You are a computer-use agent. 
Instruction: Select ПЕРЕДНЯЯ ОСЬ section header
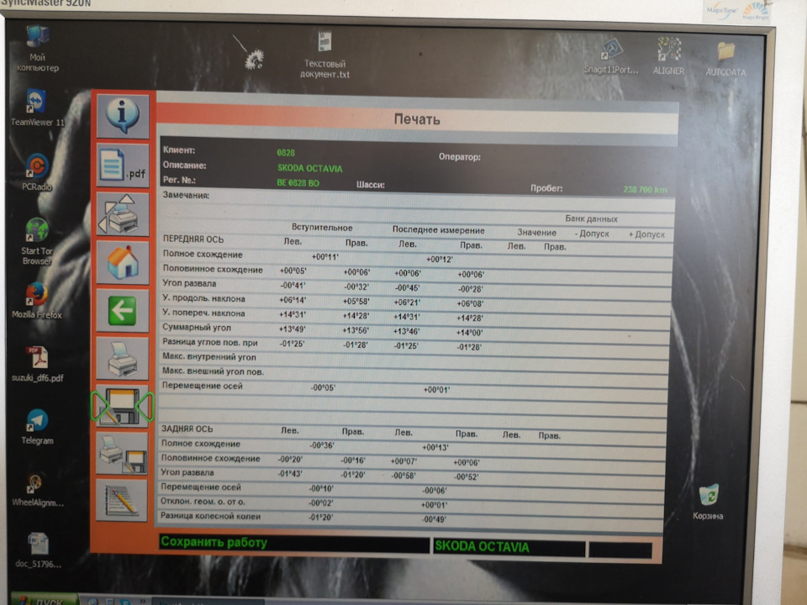coord(193,239)
